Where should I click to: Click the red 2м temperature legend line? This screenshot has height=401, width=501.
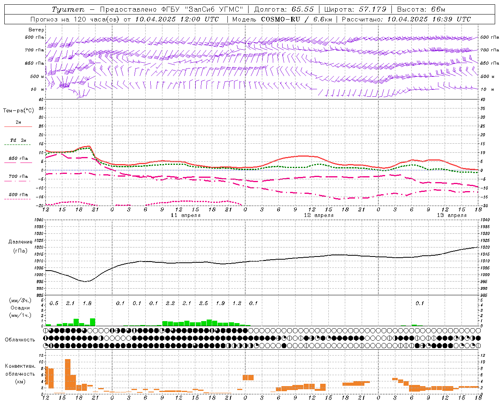point(18,126)
